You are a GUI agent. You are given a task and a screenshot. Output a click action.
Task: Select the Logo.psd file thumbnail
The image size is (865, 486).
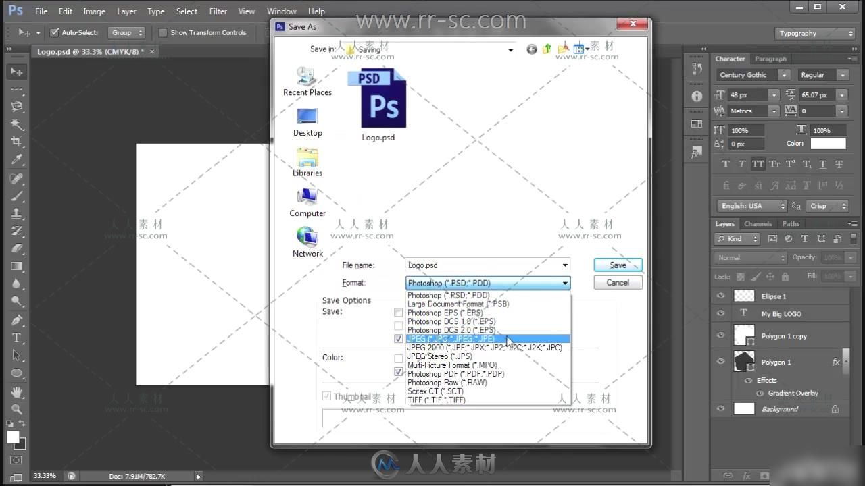[378, 98]
